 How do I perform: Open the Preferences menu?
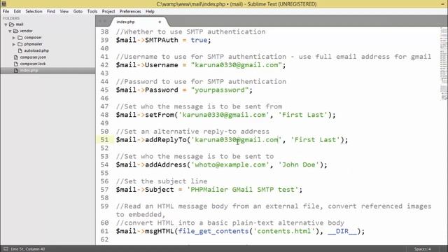click(x=130, y=11)
